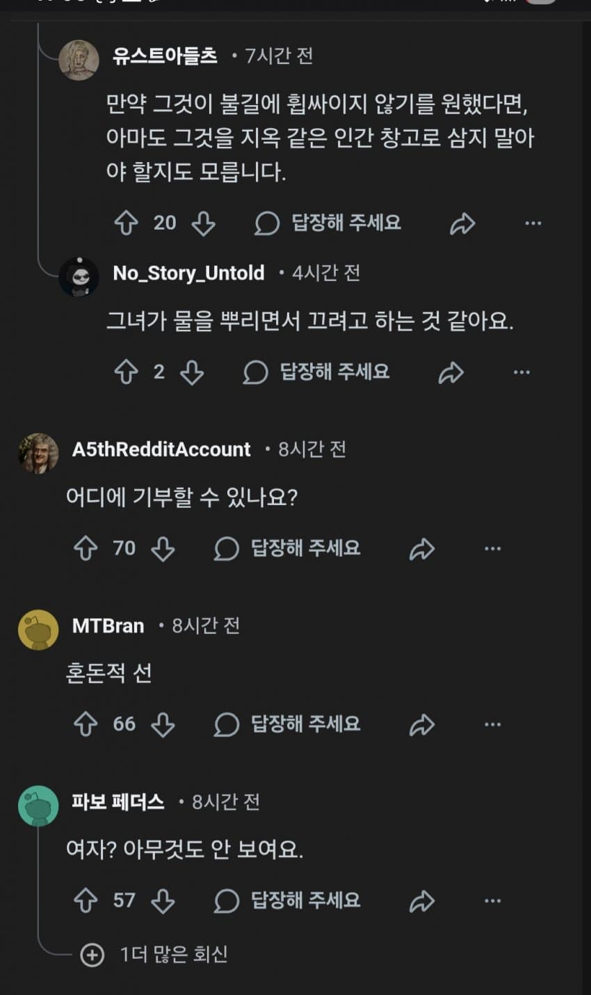Open overflow menu on 파보 페더스 comment
The image size is (591, 995).
(492, 900)
